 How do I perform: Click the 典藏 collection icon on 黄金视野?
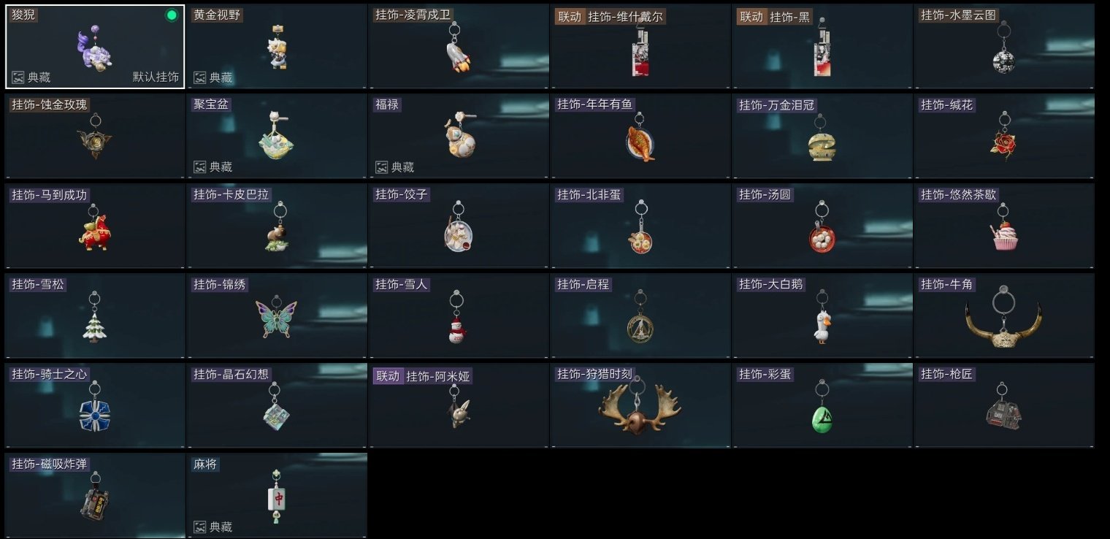click(x=199, y=77)
